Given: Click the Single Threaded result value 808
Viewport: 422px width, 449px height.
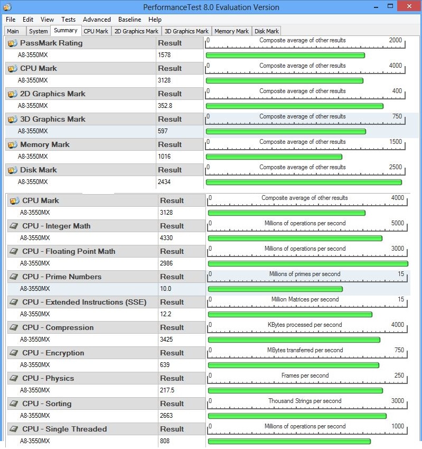Looking at the screenshot, I should (165, 441).
